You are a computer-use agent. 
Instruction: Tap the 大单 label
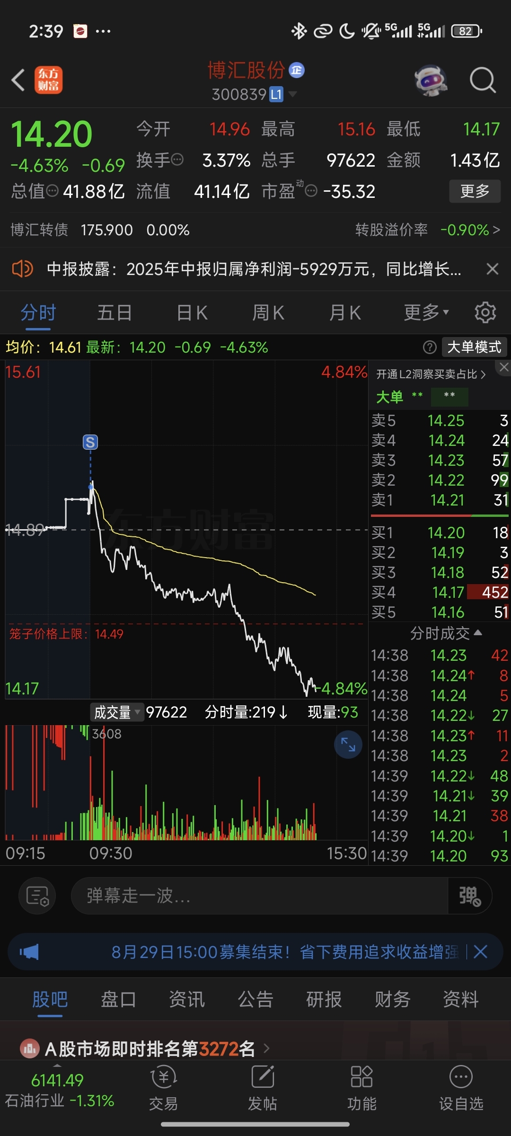(389, 397)
